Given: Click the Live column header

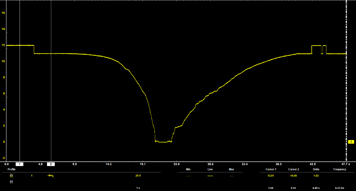Looking at the screenshot, I should point(210,169).
